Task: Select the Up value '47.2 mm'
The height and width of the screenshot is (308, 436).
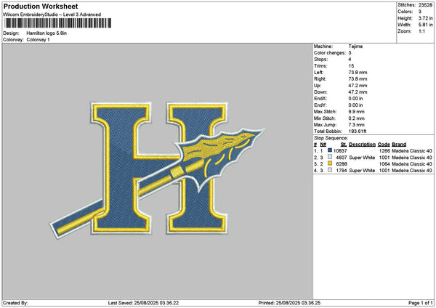Action: (358, 86)
